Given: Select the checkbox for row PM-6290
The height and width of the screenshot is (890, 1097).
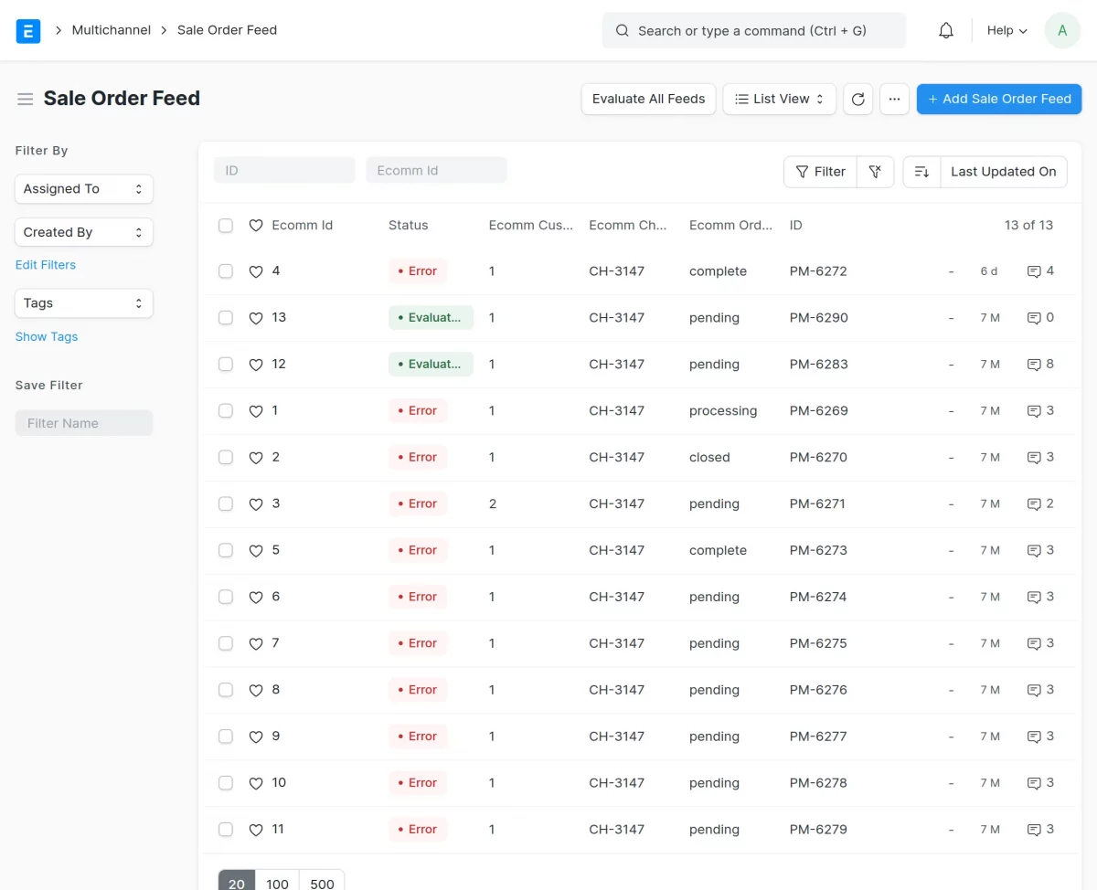Looking at the screenshot, I should click(226, 317).
